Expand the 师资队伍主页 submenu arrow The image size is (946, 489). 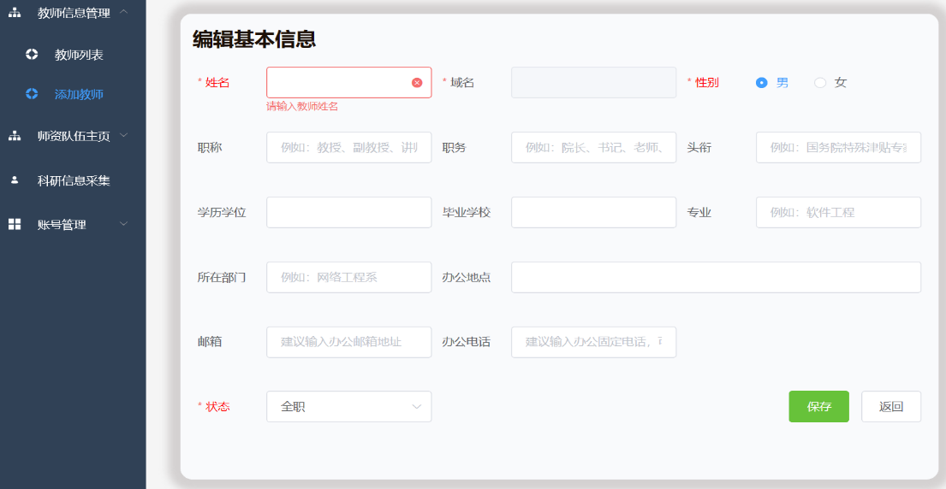[x=124, y=135]
